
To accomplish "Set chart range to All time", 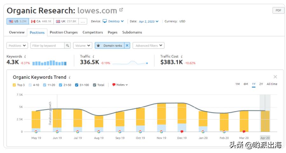I will pyautogui.click(x=272, y=84).
